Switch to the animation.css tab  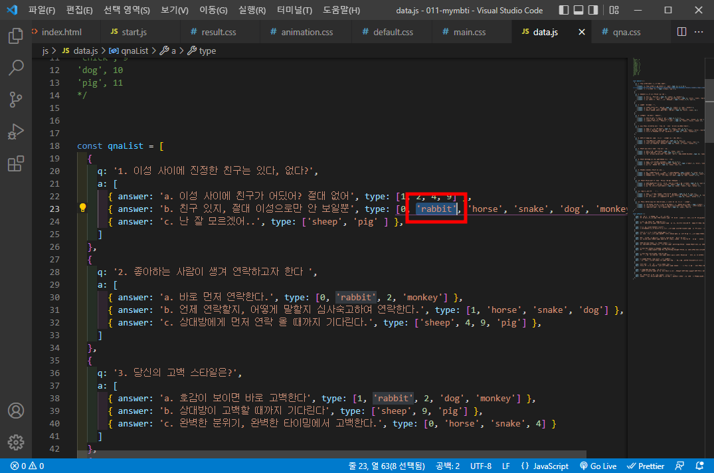(x=307, y=32)
